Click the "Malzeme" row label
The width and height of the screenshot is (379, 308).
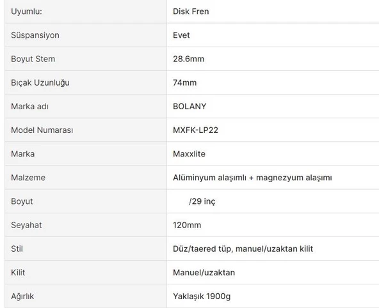pos(28,178)
